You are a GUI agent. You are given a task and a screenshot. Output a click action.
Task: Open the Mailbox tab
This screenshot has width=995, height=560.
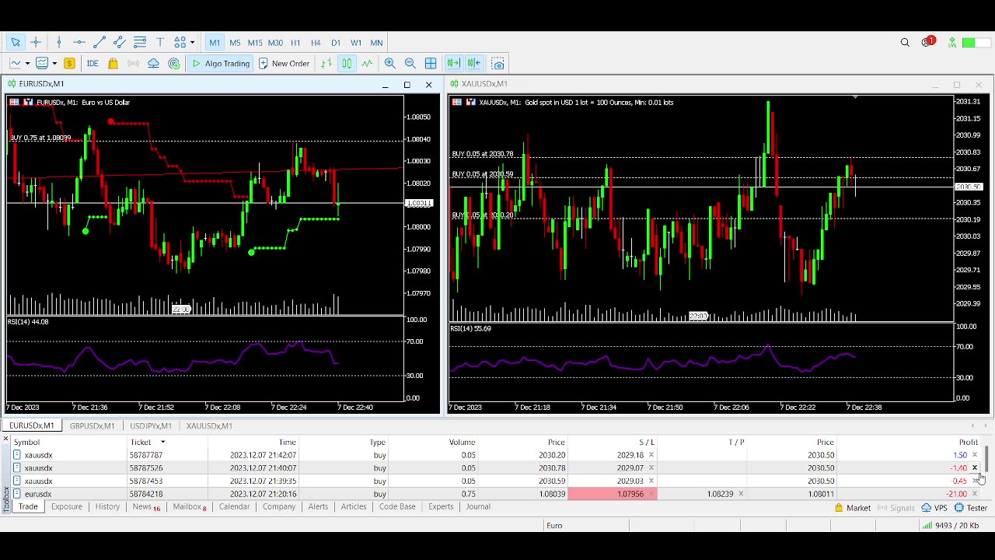[x=190, y=506]
